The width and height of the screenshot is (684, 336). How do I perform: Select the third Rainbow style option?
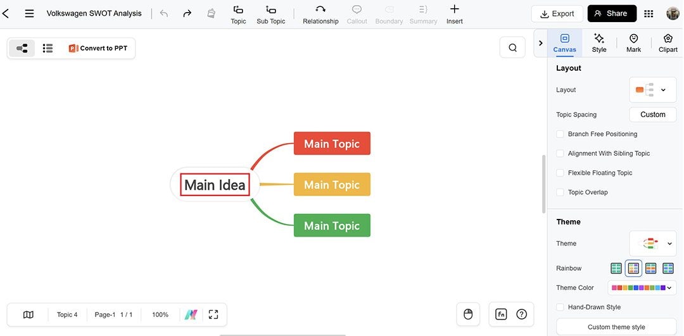click(x=651, y=268)
